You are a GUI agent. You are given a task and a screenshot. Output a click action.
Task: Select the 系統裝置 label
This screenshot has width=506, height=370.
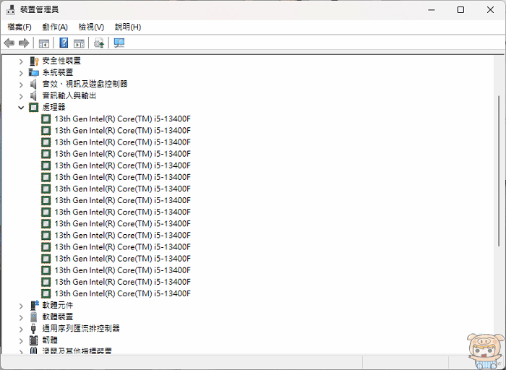pyautogui.click(x=57, y=72)
